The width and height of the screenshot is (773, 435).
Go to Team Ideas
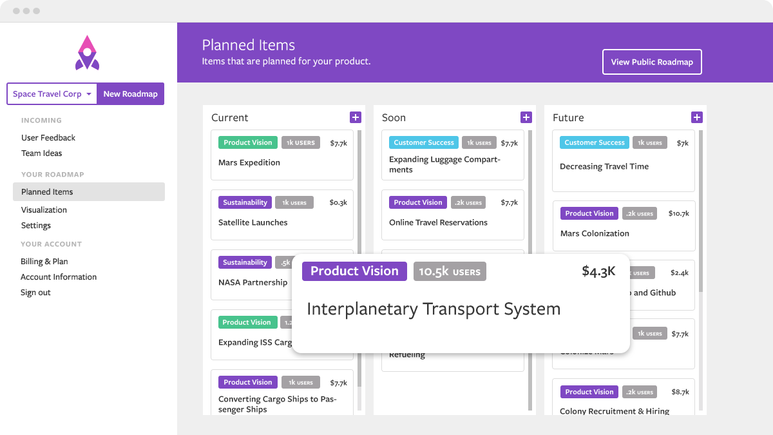[x=42, y=153]
